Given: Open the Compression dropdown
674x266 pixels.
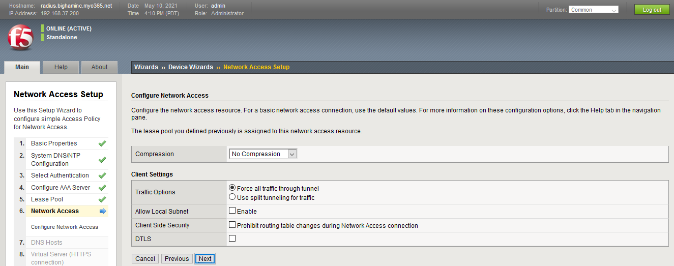Looking at the screenshot, I should tap(263, 154).
